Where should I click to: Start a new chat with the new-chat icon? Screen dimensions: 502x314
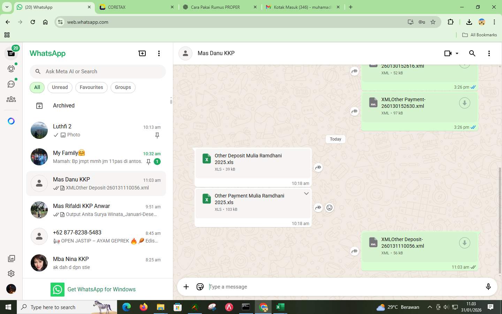click(x=142, y=53)
